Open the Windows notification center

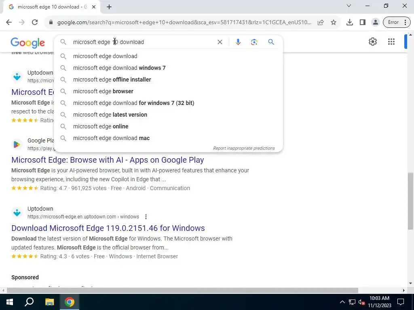[x=401, y=302]
